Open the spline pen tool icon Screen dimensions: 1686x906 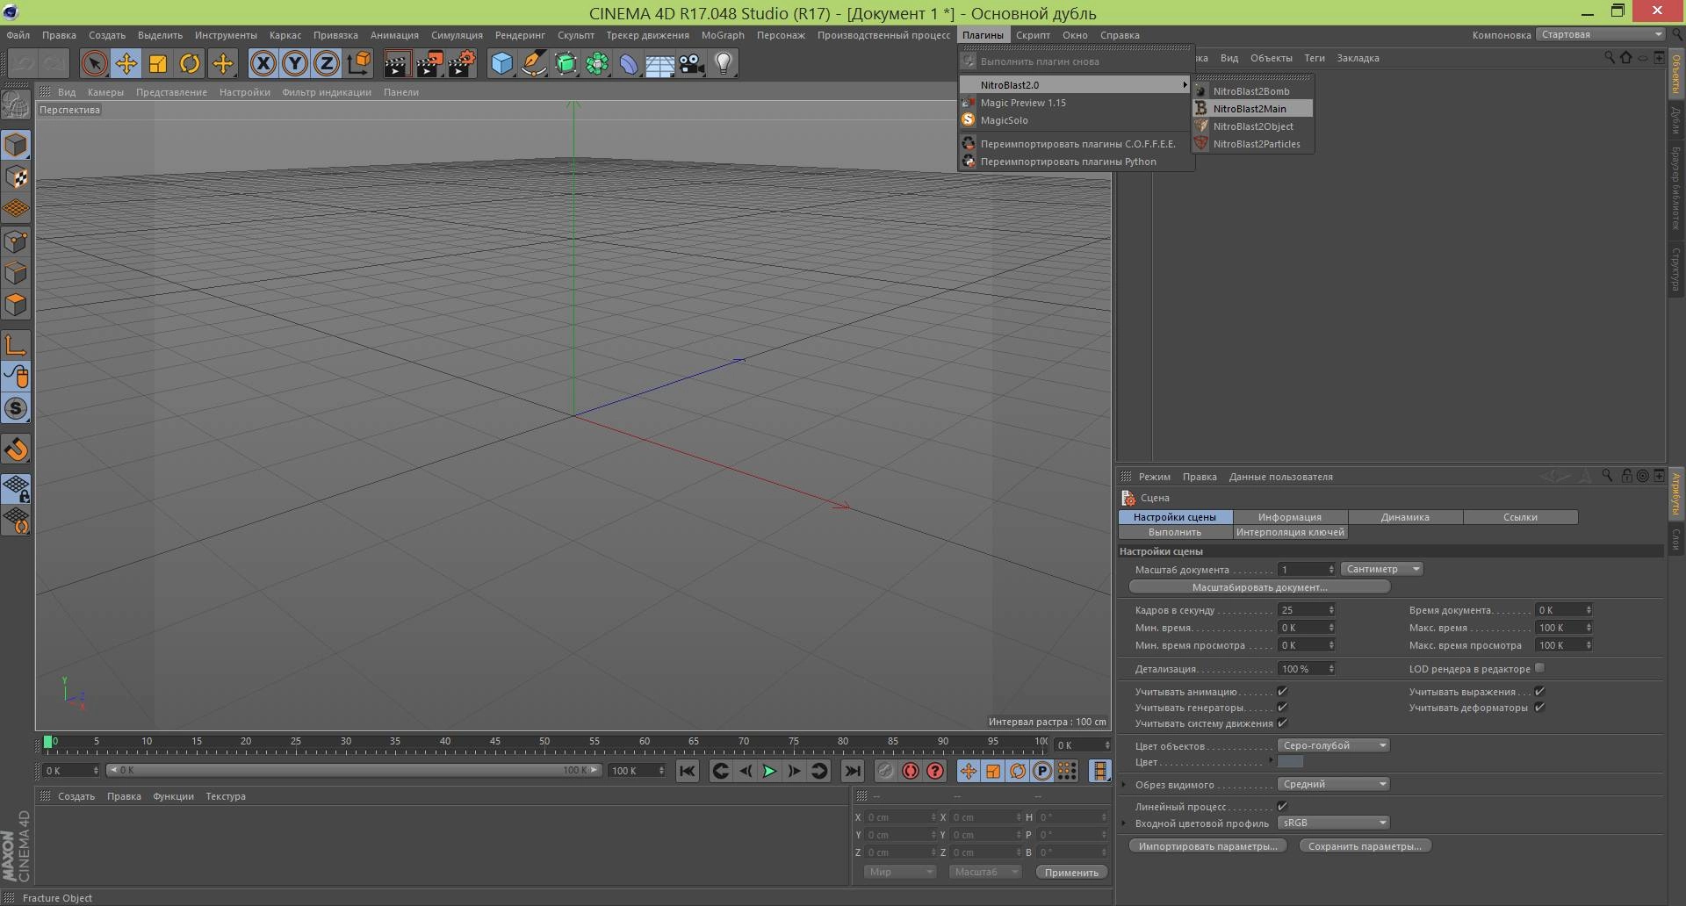[533, 63]
